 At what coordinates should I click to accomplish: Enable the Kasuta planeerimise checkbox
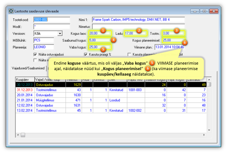(129, 55)
